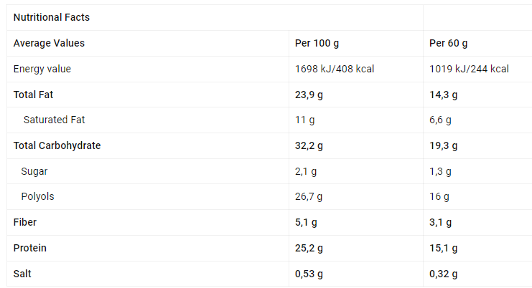Select the Total Fat row label
Screen dimensions: 532x288
34,95
